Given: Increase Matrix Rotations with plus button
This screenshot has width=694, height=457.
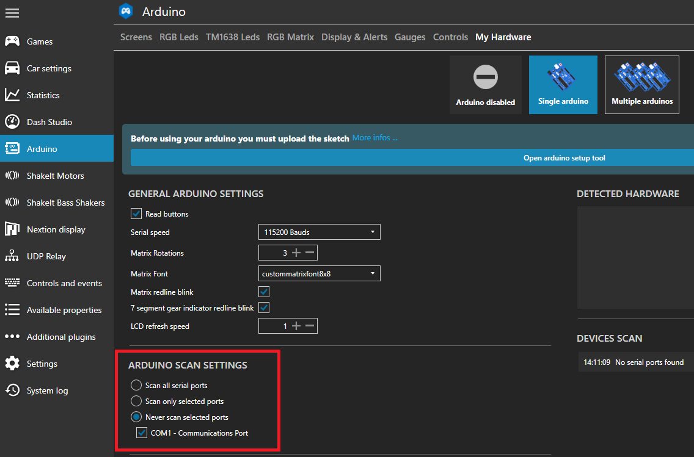Looking at the screenshot, I should click(296, 253).
